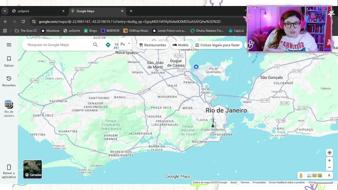
Task: Open directions with the blue arrow icon
Action: pyautogui.click(x=108, y=45)
